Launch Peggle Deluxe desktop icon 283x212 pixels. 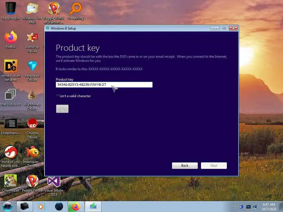[x=32, y=183]
